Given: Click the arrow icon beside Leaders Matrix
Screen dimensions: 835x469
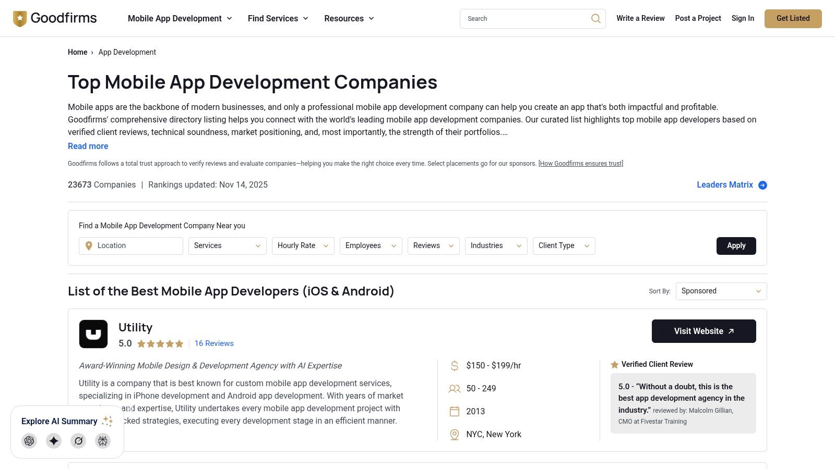Looking at the screenshot, I should 762,185.
